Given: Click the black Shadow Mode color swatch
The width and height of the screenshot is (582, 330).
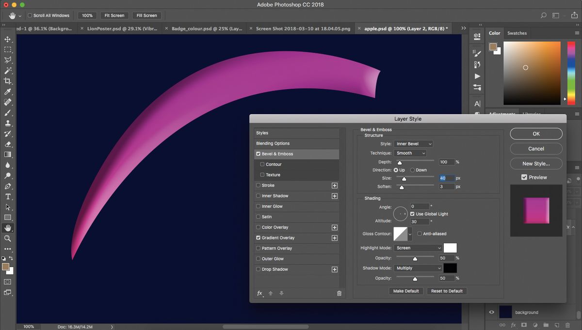Looking at the screenshot, I should pyautogui.click(x=450, y=268).
